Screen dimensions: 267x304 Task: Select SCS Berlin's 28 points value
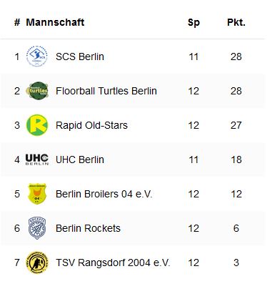(236, 57)
